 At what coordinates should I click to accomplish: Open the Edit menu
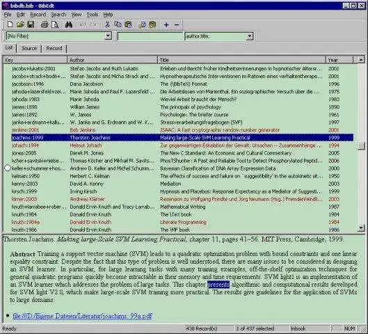pos(21,15)
